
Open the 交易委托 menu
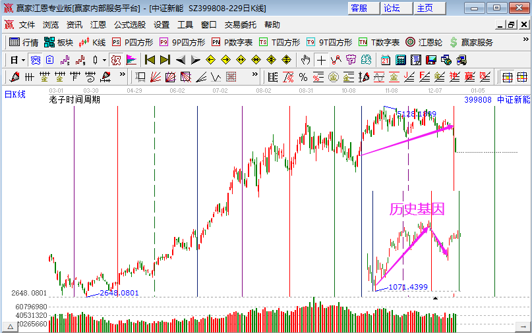[x=240, y=25]
